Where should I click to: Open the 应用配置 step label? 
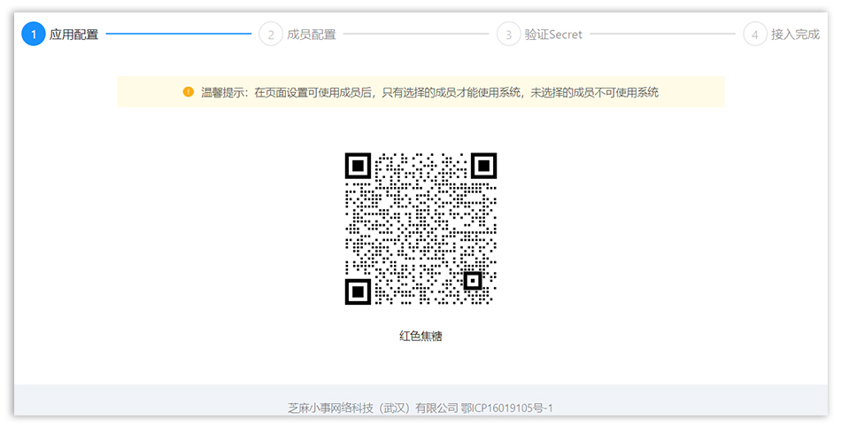coord(74,35)
